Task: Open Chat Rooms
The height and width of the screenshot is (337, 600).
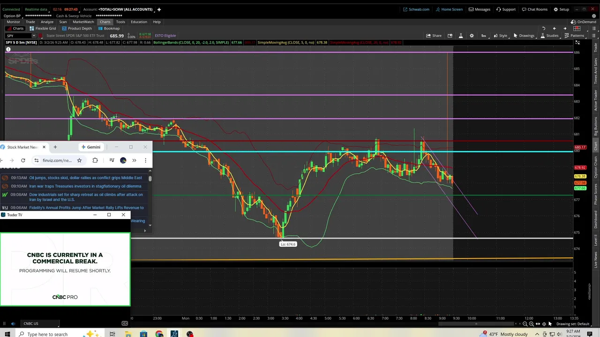Action: click(534, 9)
